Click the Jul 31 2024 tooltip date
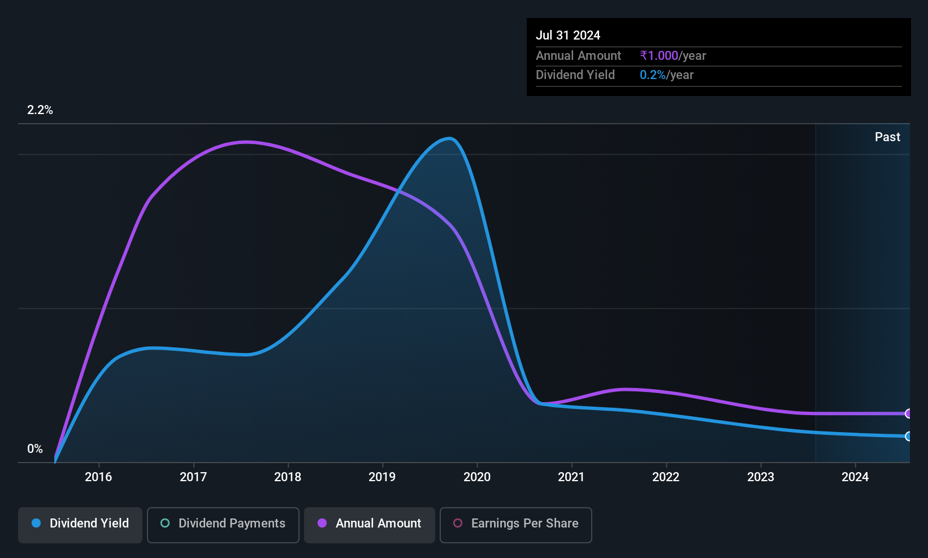 [x=568, y=35]
